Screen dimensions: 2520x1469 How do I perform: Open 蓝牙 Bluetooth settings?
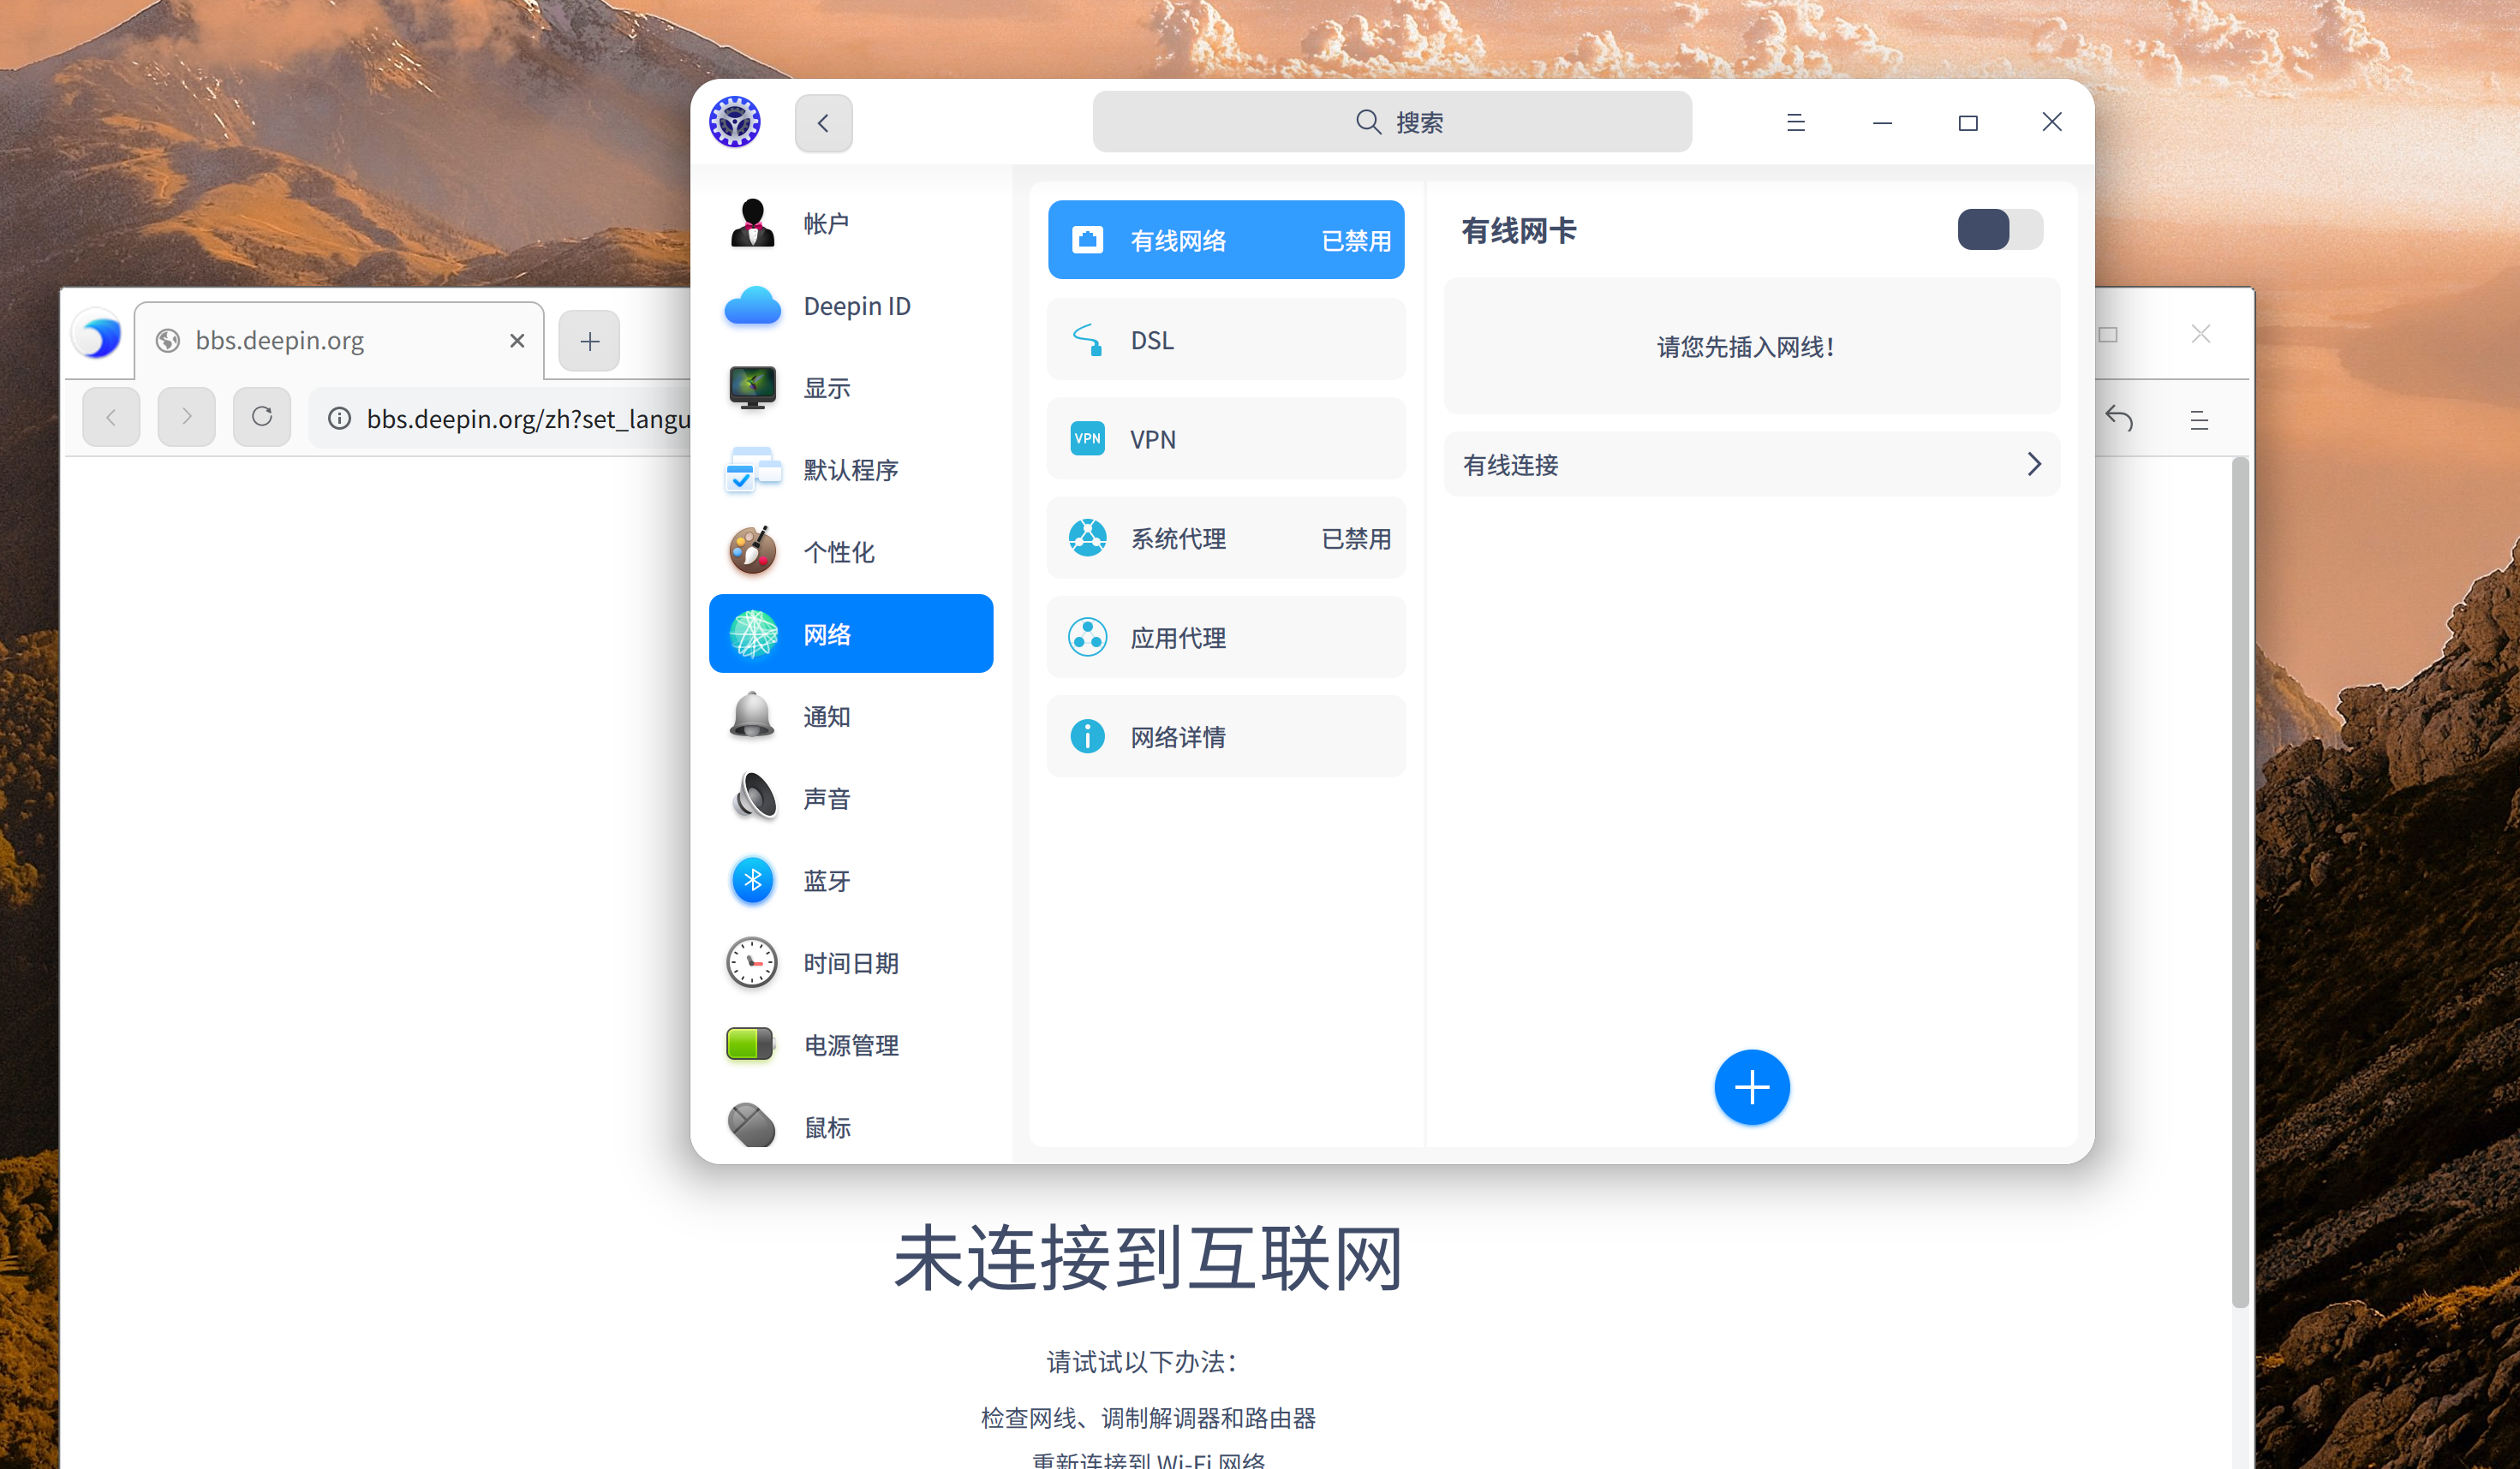coord(752,880)
